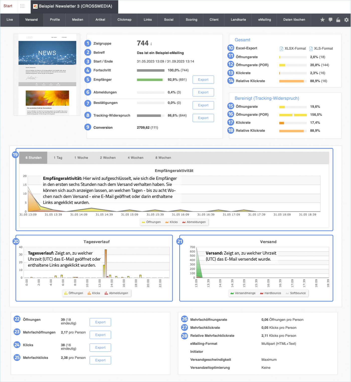Click the info icon next to 744
The height and width of the screenshot is (382, 351).
click(x=151, y=44)
